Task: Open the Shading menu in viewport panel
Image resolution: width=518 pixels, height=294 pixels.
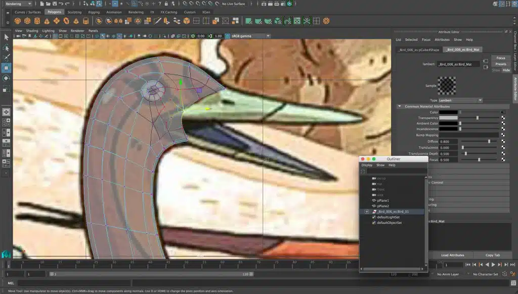Action: click(32, 31)
